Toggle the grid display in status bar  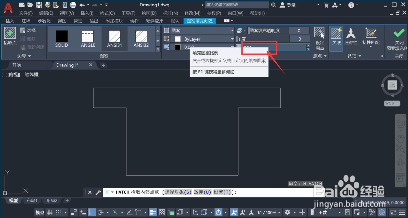50,212
